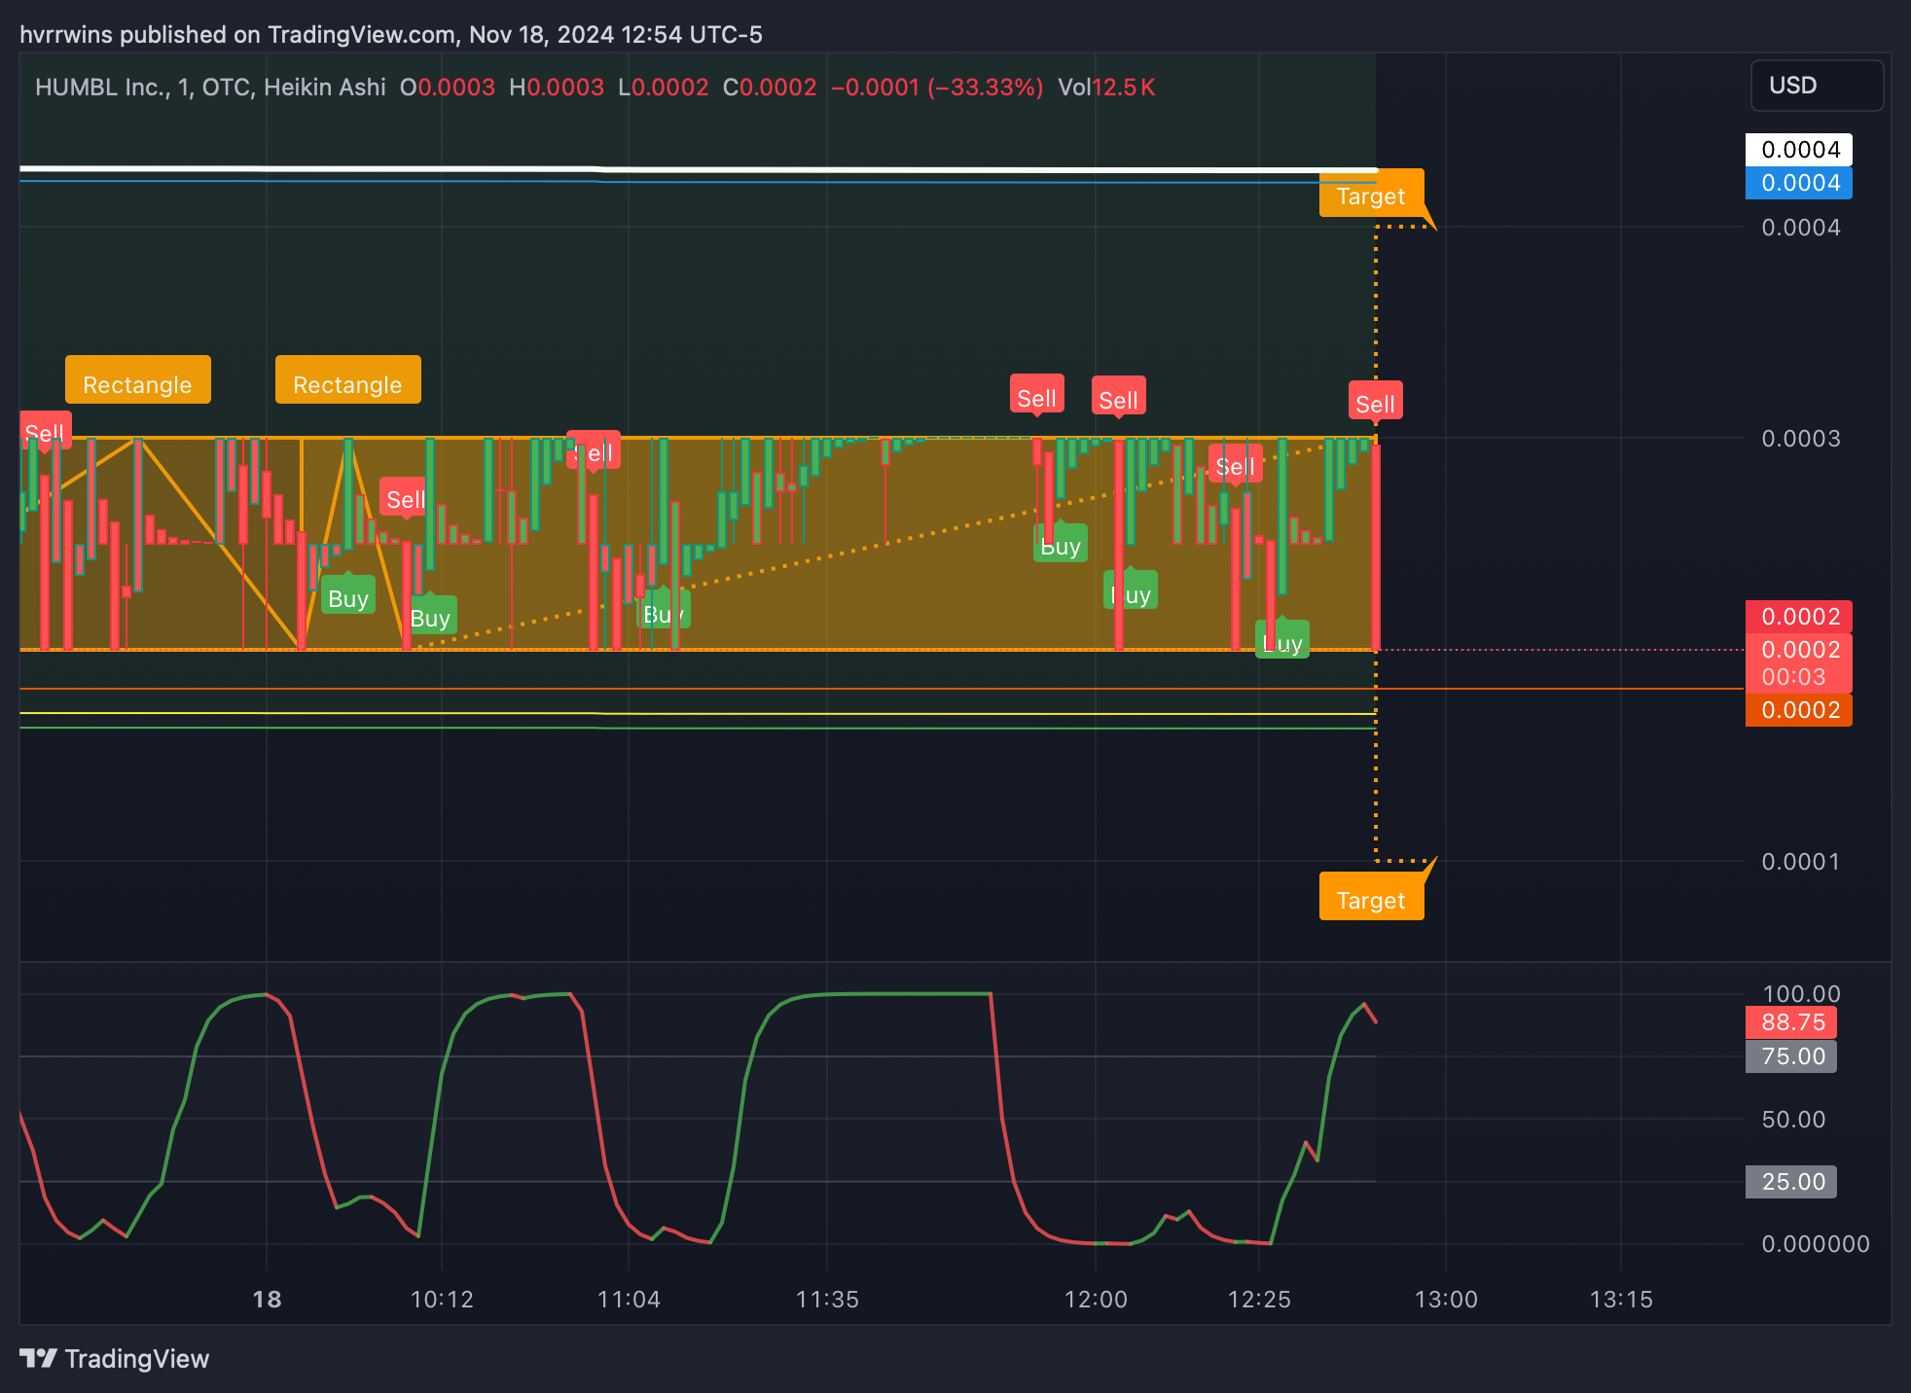Viewport: 1911px width, 1393px height.
Task: Click the 50.00 oscillator axis value
Action: tap(1793, 1120)
